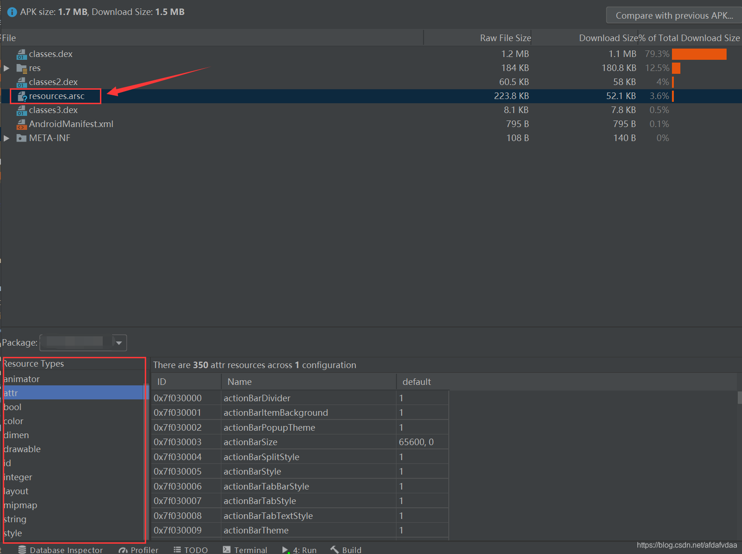Select actionBarTabBarStyle name cell

point(309,486)
